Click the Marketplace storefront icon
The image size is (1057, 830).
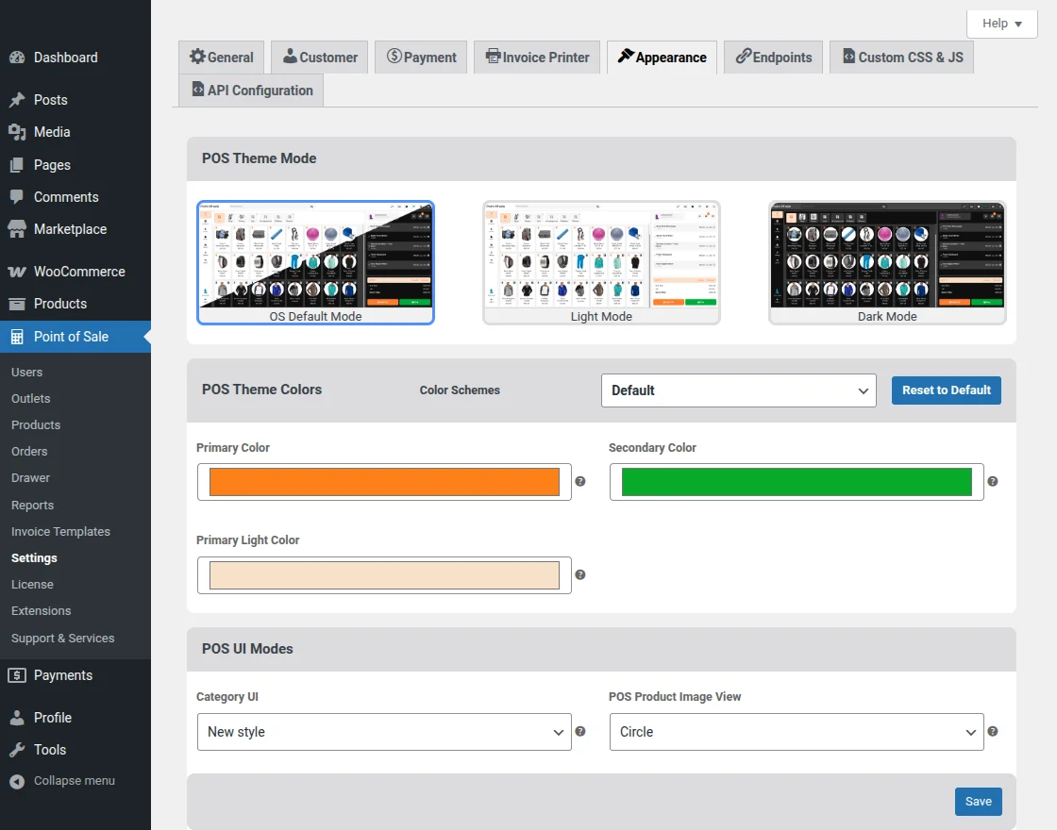coord(17,229)
